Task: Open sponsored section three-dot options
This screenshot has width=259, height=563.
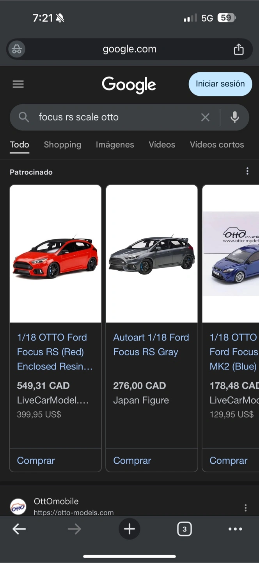Action: (x=247, y=171)
